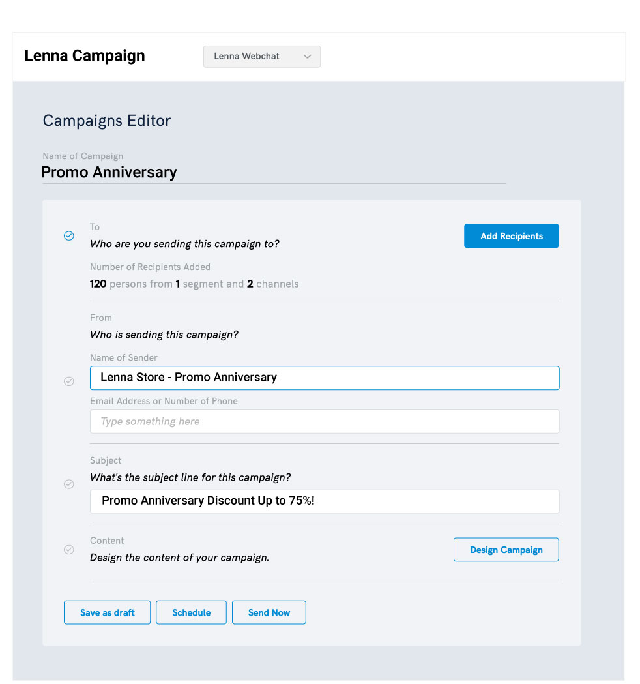This screenshot has width=640, height=684.
Task: Click the gray checkmark beside the Content section
Action: (x=69, y=550)
